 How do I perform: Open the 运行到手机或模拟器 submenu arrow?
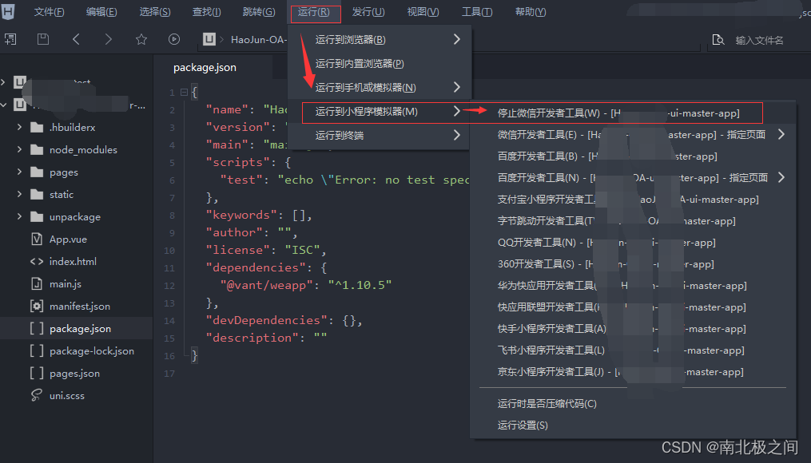457,87
